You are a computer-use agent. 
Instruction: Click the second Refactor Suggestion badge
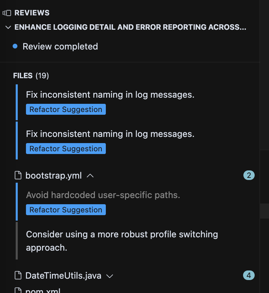pyautogui.click(x=66, y=149)
